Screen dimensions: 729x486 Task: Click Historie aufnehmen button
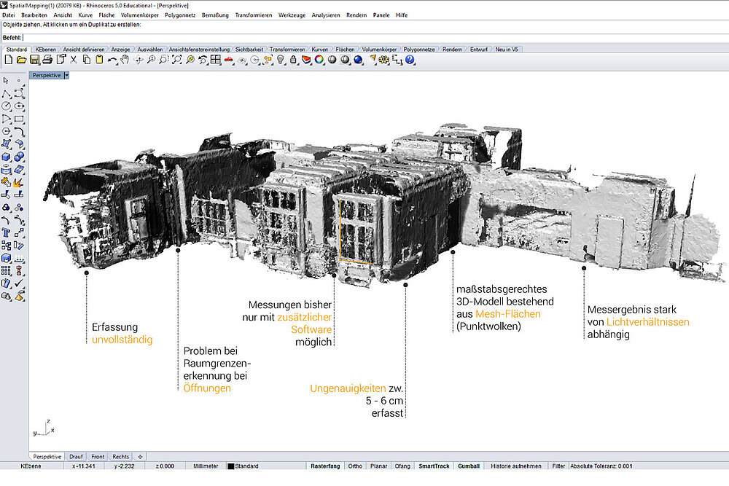515,466
